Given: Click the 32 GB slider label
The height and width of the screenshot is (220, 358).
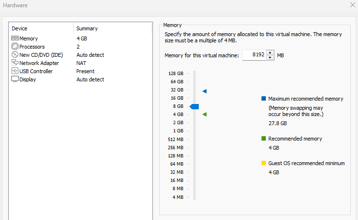Looking at the screenshot, I should point(177,90).
